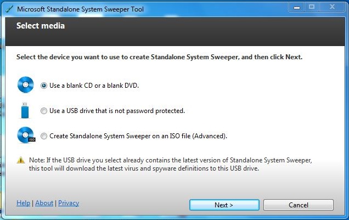Click the yellow warning triangle icon
This screenshot has height=220, width=349.
pyautogui.click(x=21, y=160)
